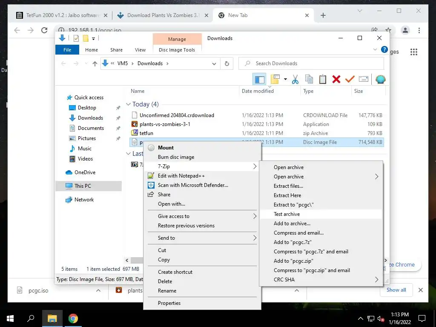436x327 pixels.
Task: Expand the Send to submenu
Action: coord(255,238)
